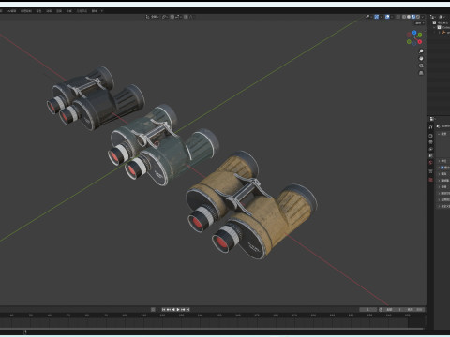
Task: Open the View Layer properties tab
Action: point(431,149)
